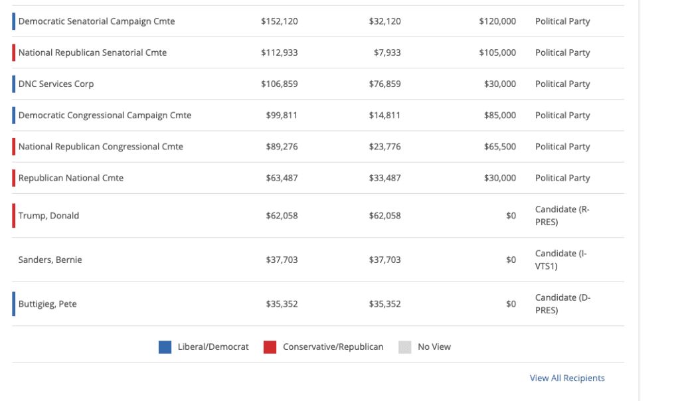Image resolution: width=680 pixels, height=401 pixels.
Task: Click the View All Recipients link
Action: click(567, 378)
